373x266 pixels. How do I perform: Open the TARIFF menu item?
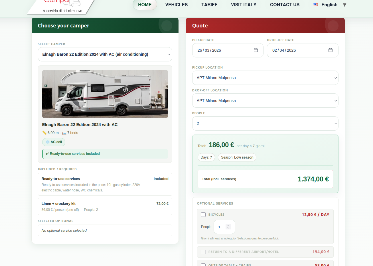pos(209,5)
